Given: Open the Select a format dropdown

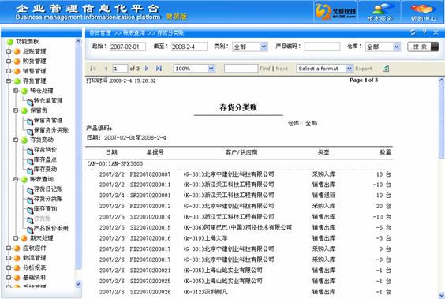Looking at the screenshot, I should 349,69.
